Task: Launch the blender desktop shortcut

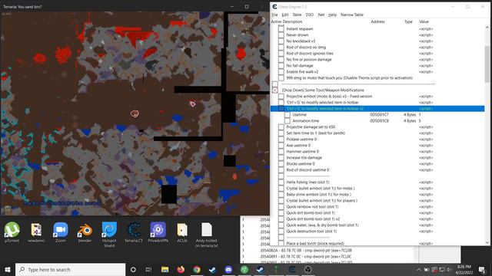Action: (x=85, y=232)
